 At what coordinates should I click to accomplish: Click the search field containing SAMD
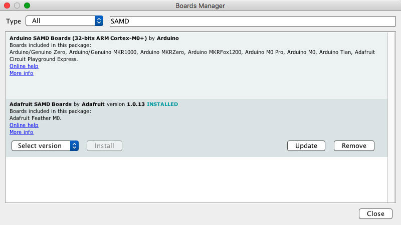coord(252,21)
